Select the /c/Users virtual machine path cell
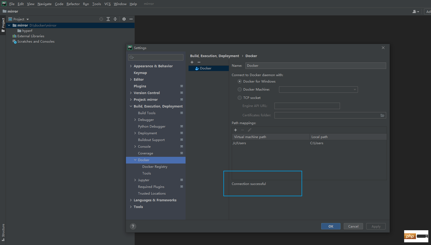 [x=271, y=143]
